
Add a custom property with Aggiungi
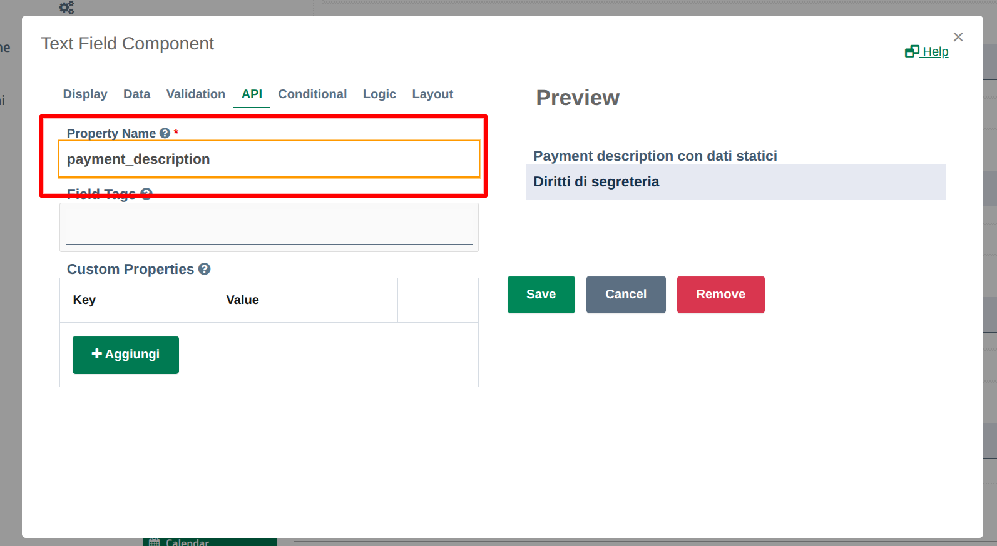click(126, 355)
